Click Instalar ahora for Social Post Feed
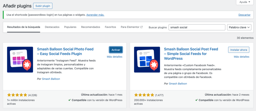 point(238,50)
